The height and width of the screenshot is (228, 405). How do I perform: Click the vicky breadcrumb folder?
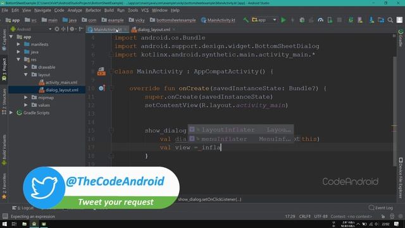137,20
